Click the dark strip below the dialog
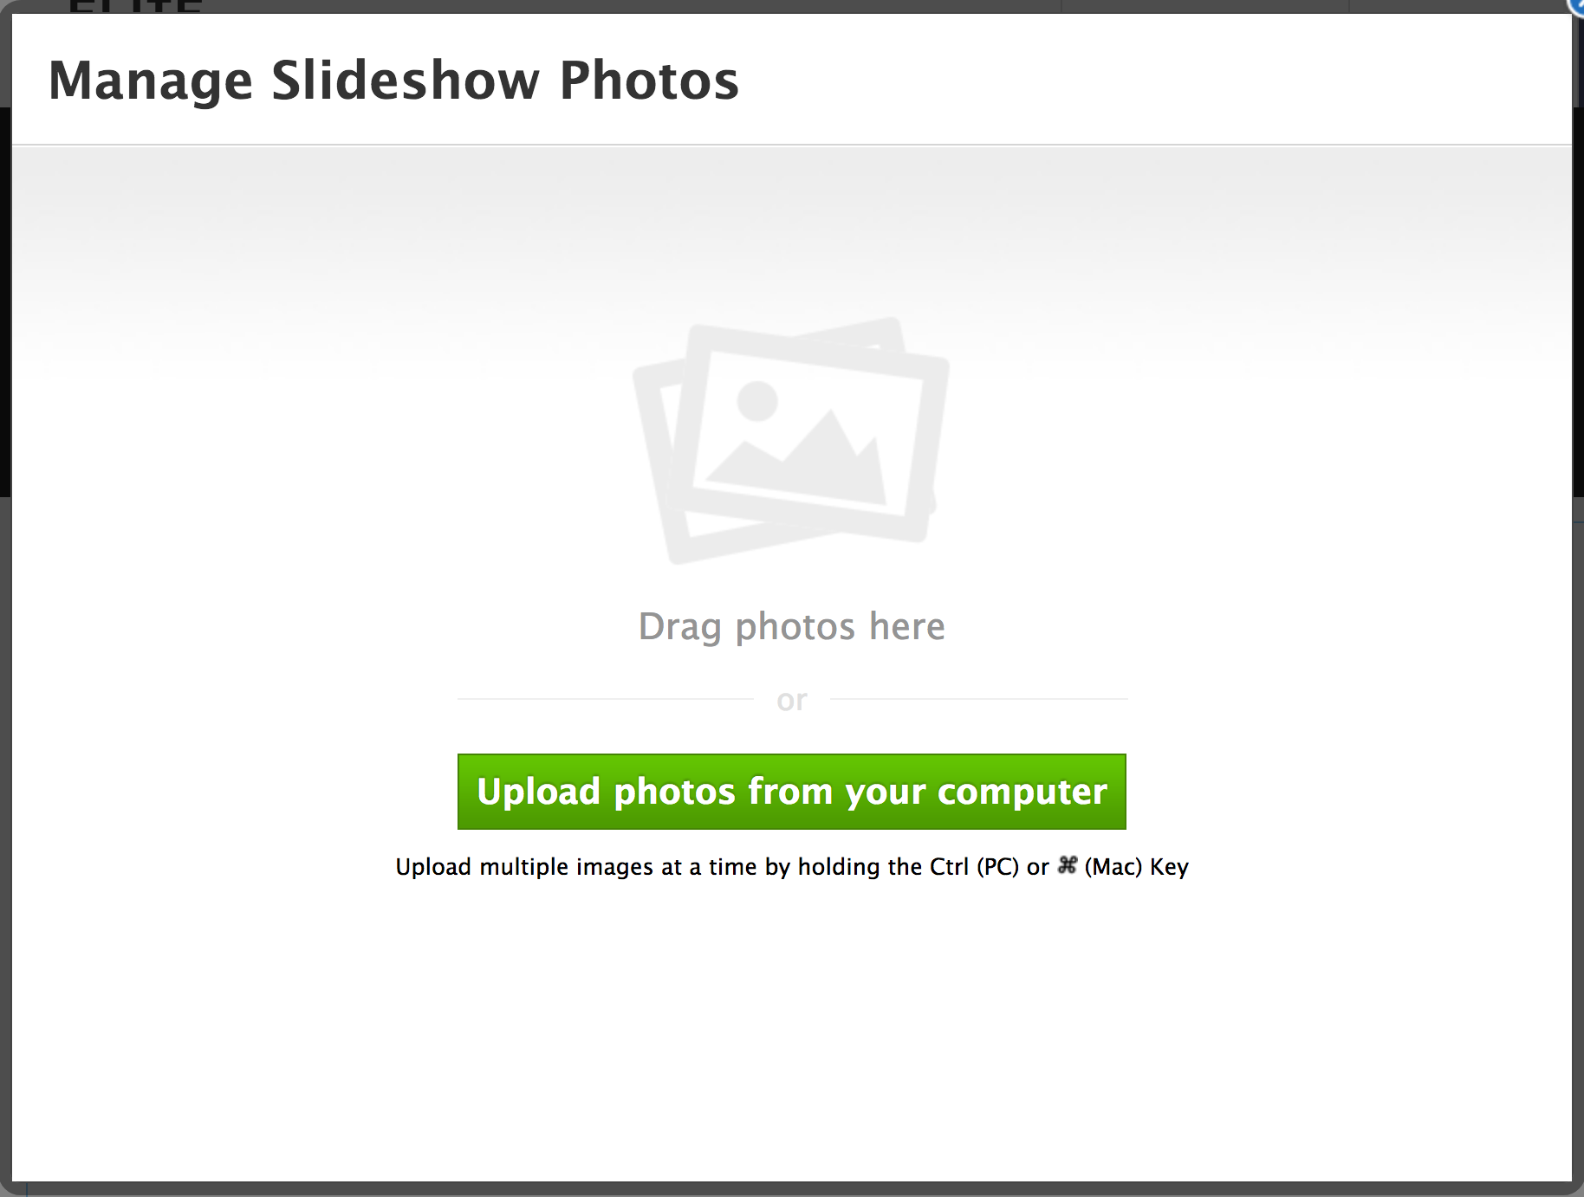Screen dimensions: 1584x1197 tap(791, 1189)
